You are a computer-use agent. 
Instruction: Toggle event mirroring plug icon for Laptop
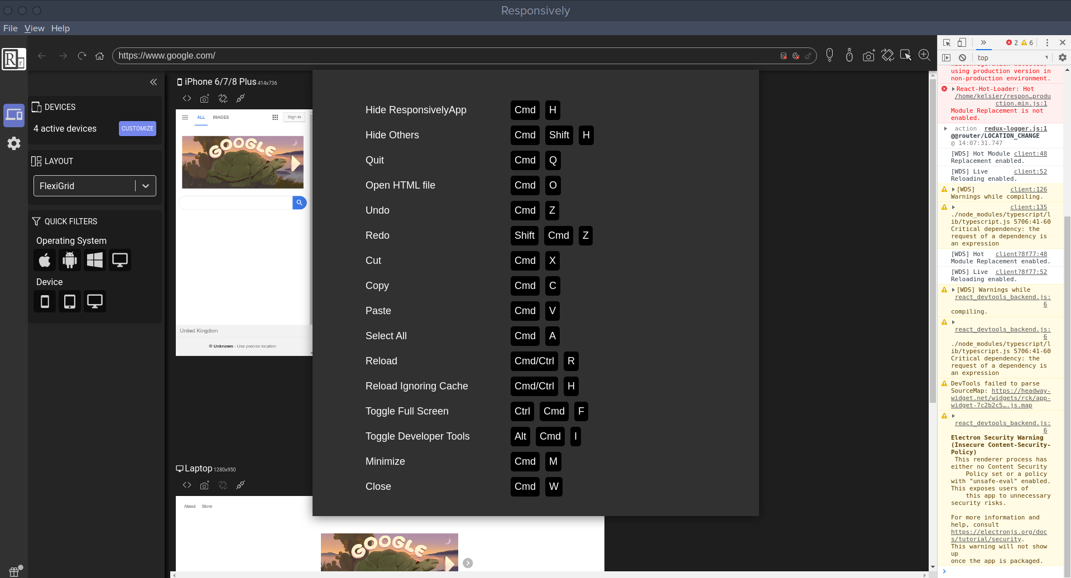pyautogui.click(x=241, y=485)
